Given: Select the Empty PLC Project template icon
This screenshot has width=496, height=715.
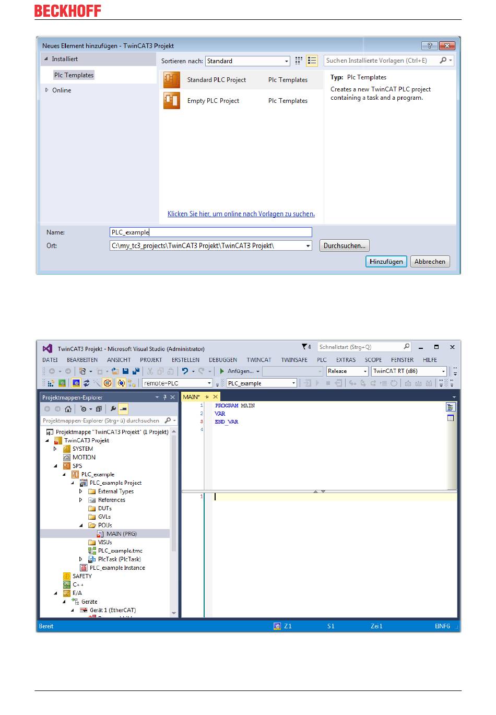Looking at the screenshot, I should coord(172,101).
